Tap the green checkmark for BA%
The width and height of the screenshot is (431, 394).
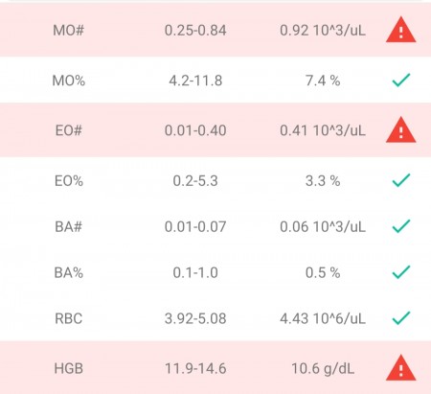[x=401, y=272]
